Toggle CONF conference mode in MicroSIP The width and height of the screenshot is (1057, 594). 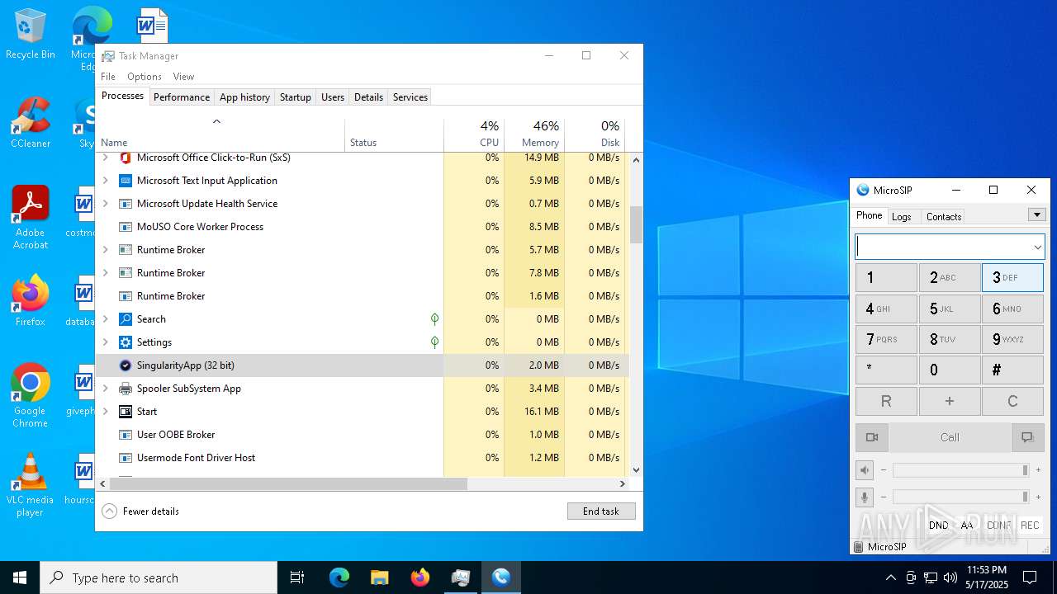[x=998, y=525]
